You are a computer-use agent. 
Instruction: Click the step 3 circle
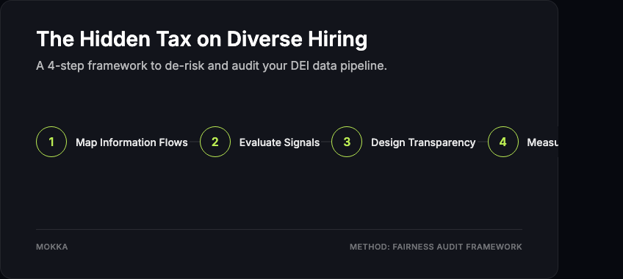(347, 142)
